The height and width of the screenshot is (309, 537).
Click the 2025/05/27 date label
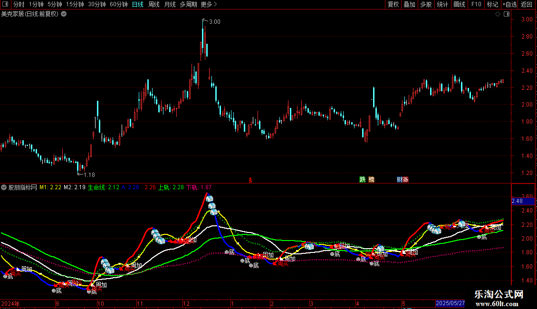(x=450, y=303)
